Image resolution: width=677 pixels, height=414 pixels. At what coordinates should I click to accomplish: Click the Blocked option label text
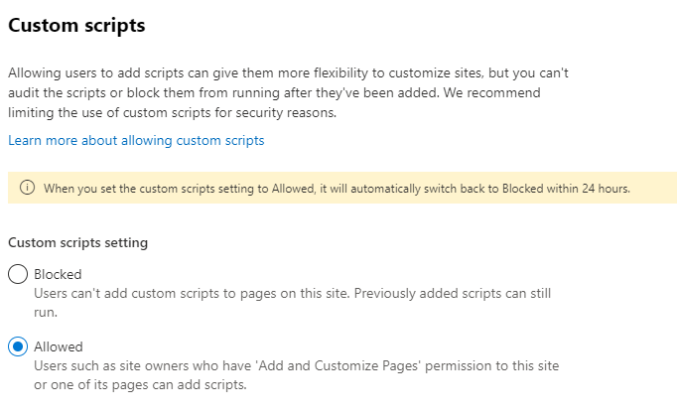click(x=58, y=274)
